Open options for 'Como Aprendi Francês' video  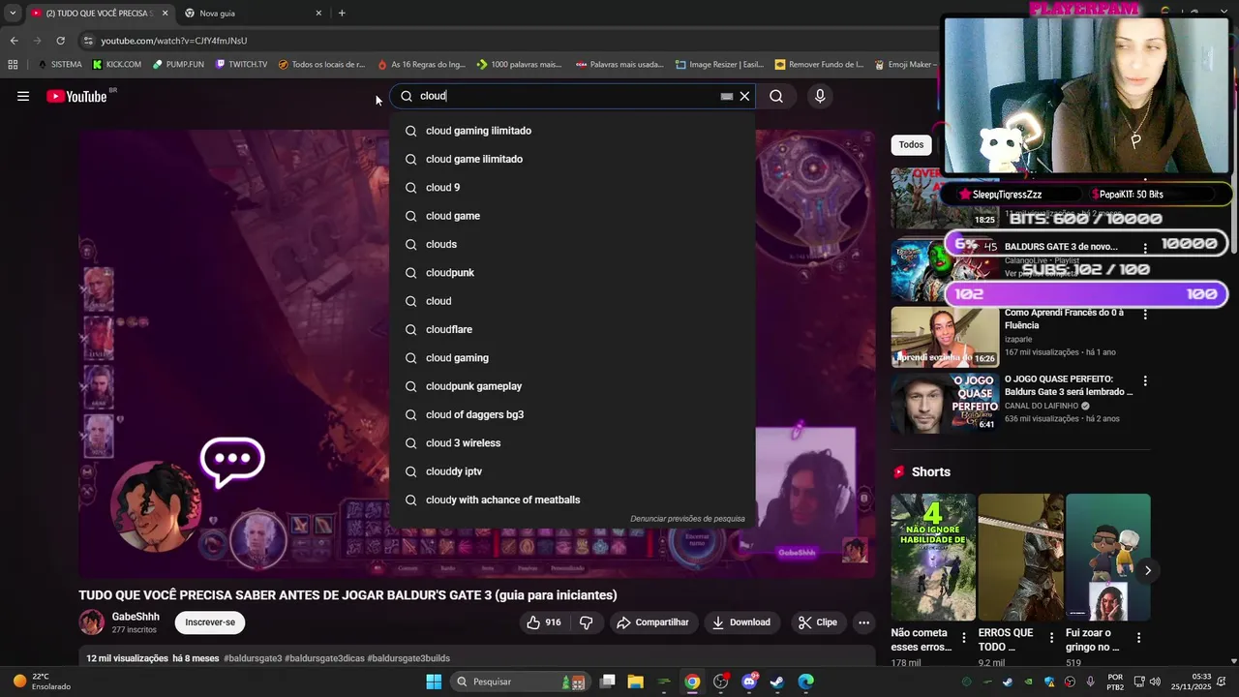[x=1145, y=315]
